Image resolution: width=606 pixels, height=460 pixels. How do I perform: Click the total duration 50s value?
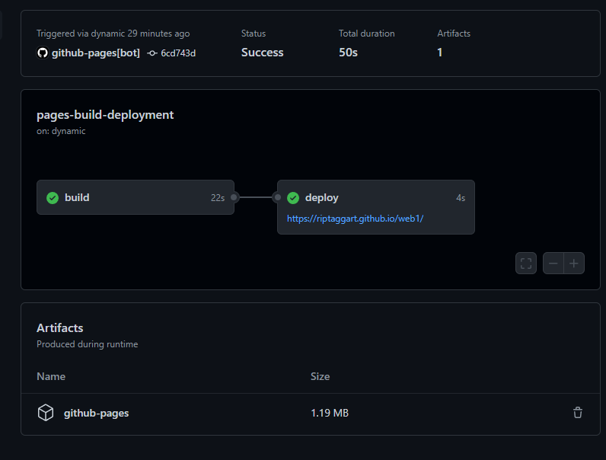pyautogui.click(x=348, y=53)
